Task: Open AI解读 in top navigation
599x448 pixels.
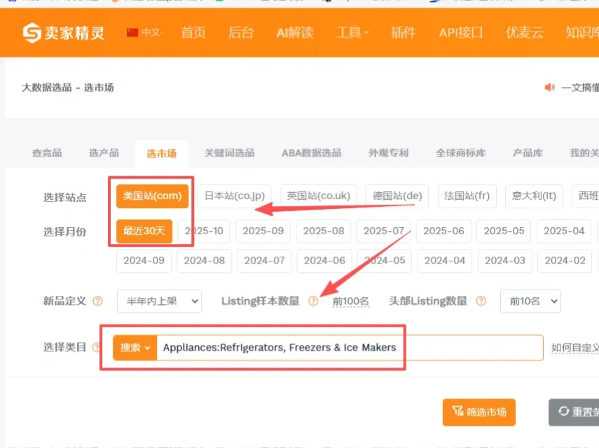Action: pyautogui.click(x=295, y=32)
